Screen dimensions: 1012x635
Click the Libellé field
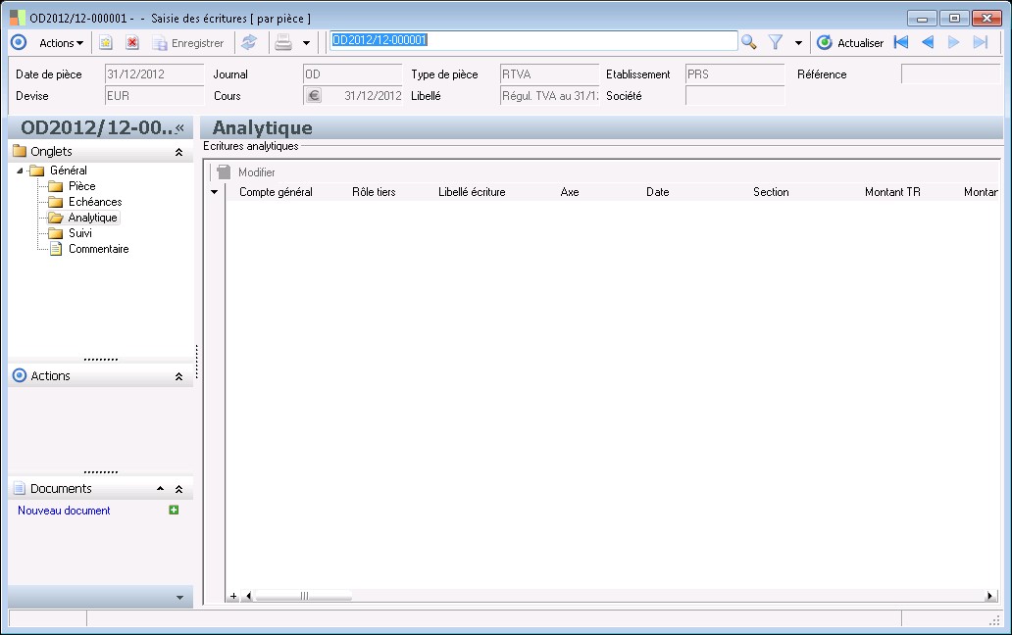[x=550, y=96]
